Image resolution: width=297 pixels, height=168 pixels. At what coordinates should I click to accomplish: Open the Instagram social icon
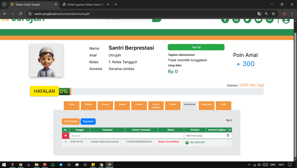tap(236, 20)
